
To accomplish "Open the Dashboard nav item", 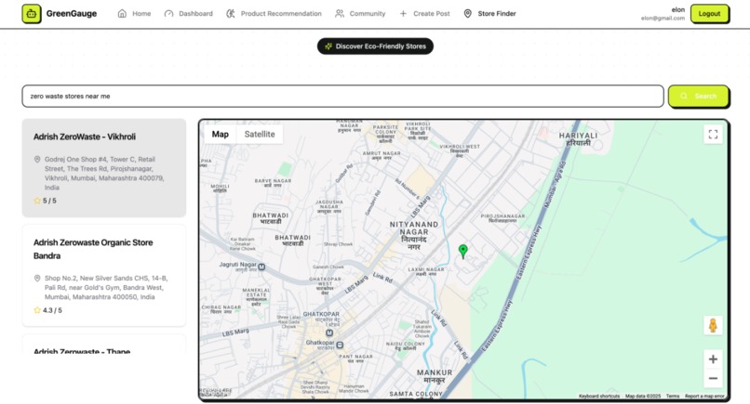I will [x=189, y=14].
